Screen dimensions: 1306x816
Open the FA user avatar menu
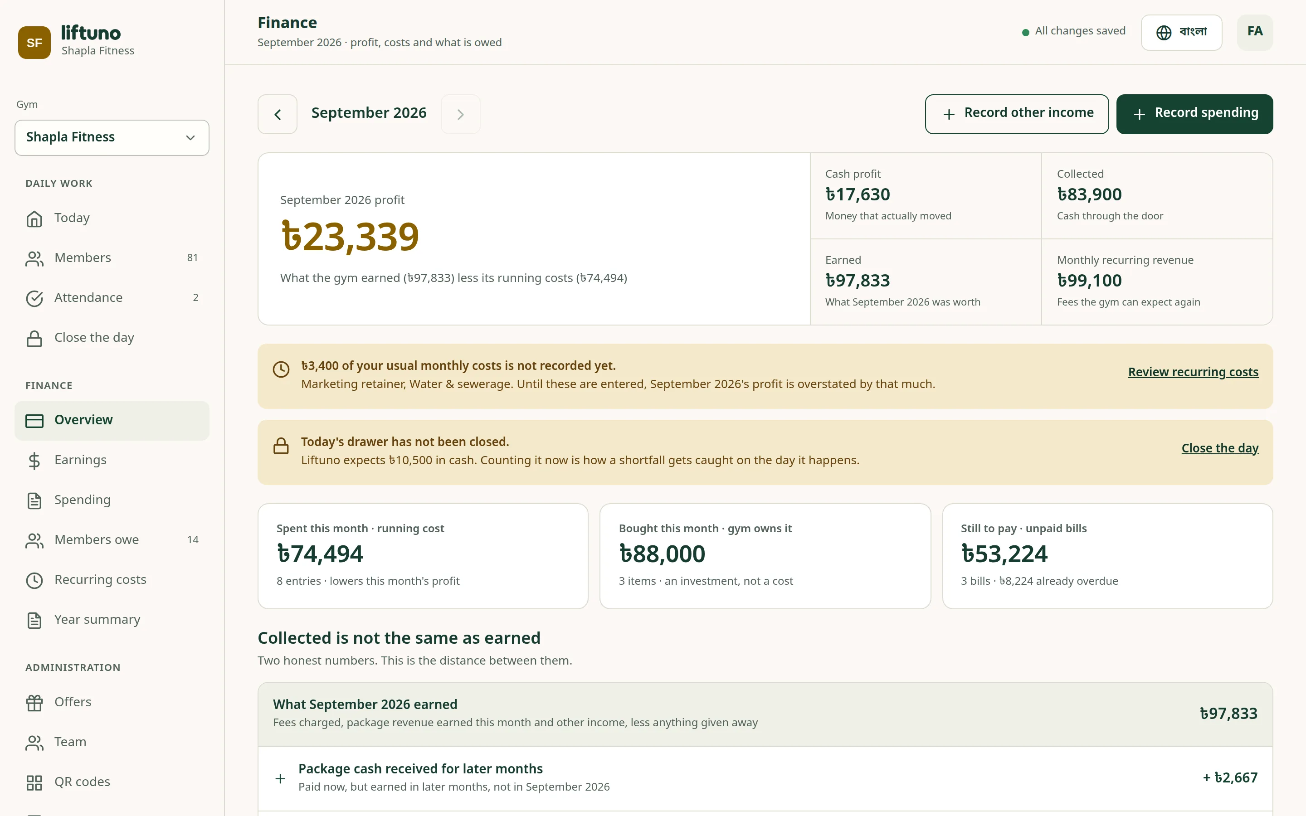[x=1255, y=32]
